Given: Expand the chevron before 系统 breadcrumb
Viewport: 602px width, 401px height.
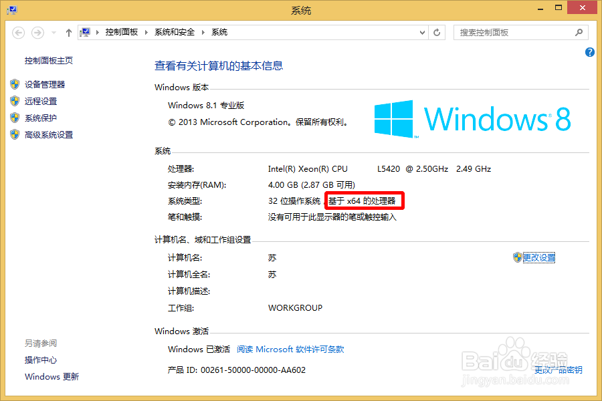Looking at the screenshot, I should tap(203, 32).
